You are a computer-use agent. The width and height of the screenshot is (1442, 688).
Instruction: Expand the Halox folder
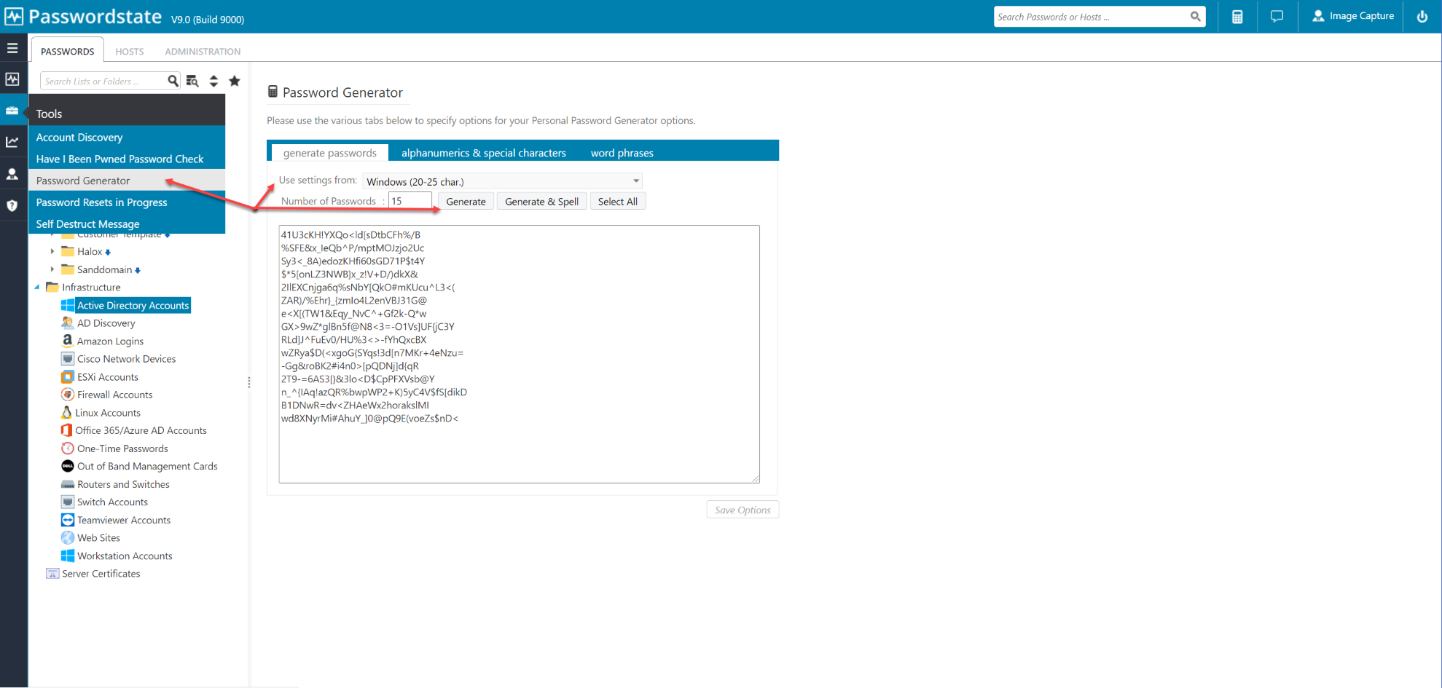[52, 251]
